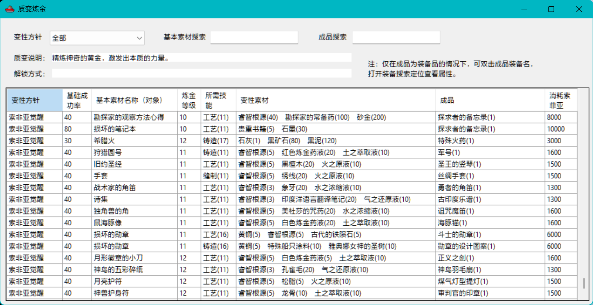Click the 基本素材名称（对象） column header
The image size is (593, 305).
pos(134,100)
